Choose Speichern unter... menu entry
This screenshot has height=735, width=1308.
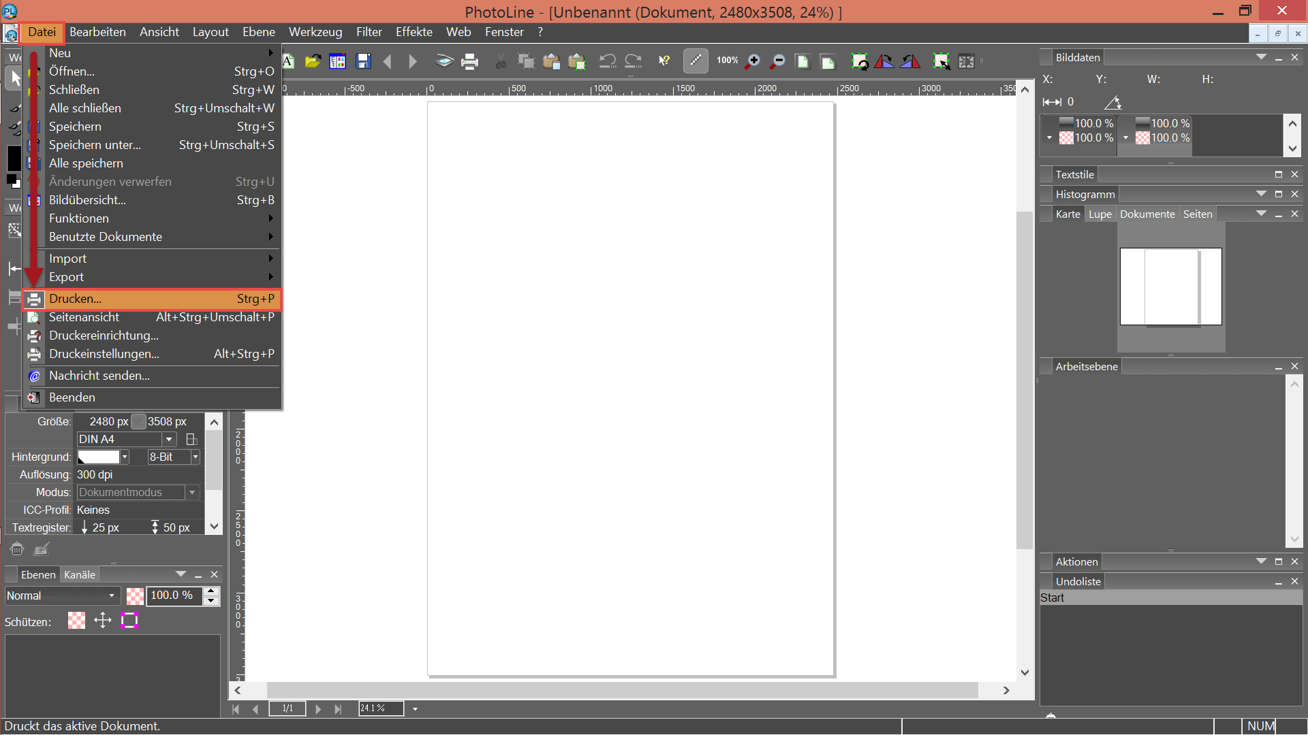153,145
